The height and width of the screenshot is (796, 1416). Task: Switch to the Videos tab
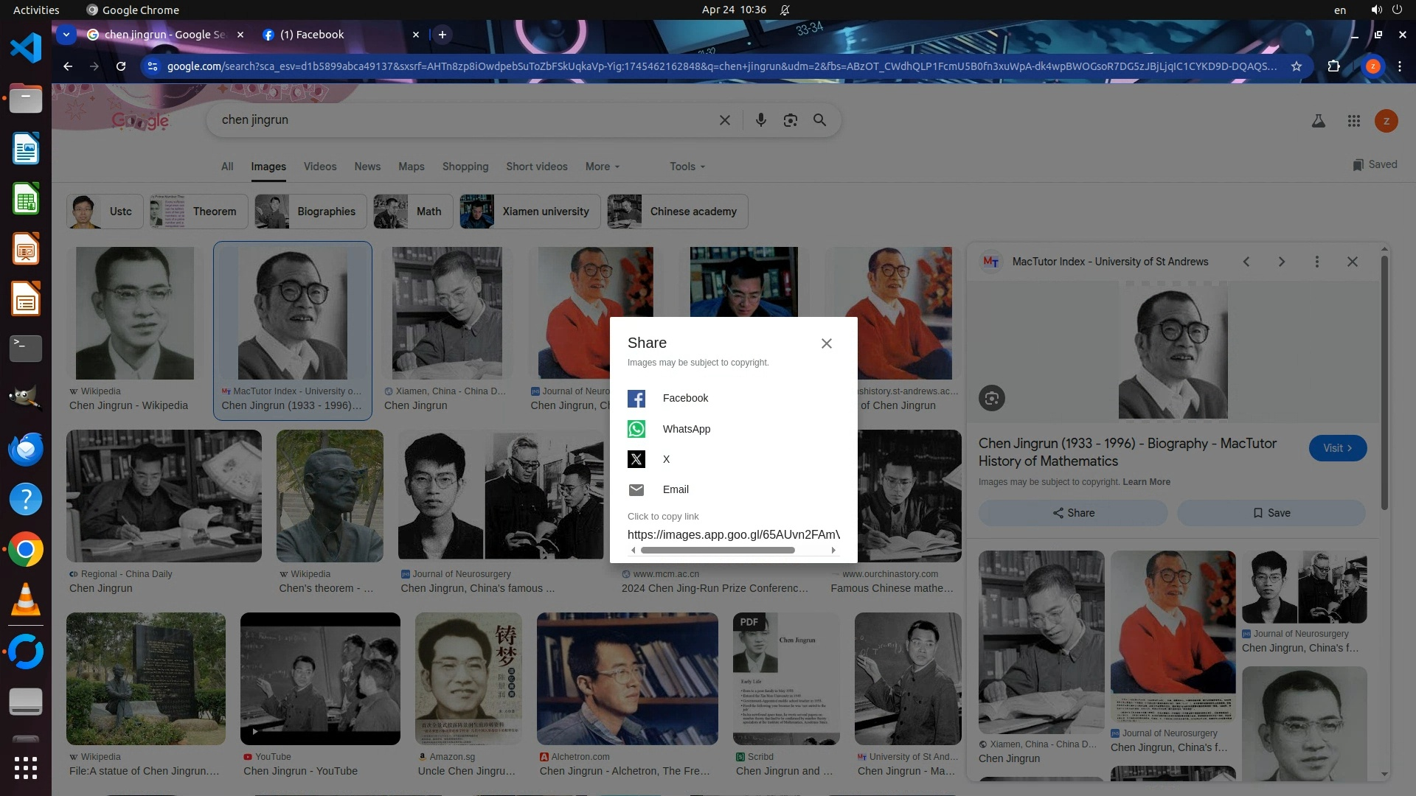(x=319, y=167)
